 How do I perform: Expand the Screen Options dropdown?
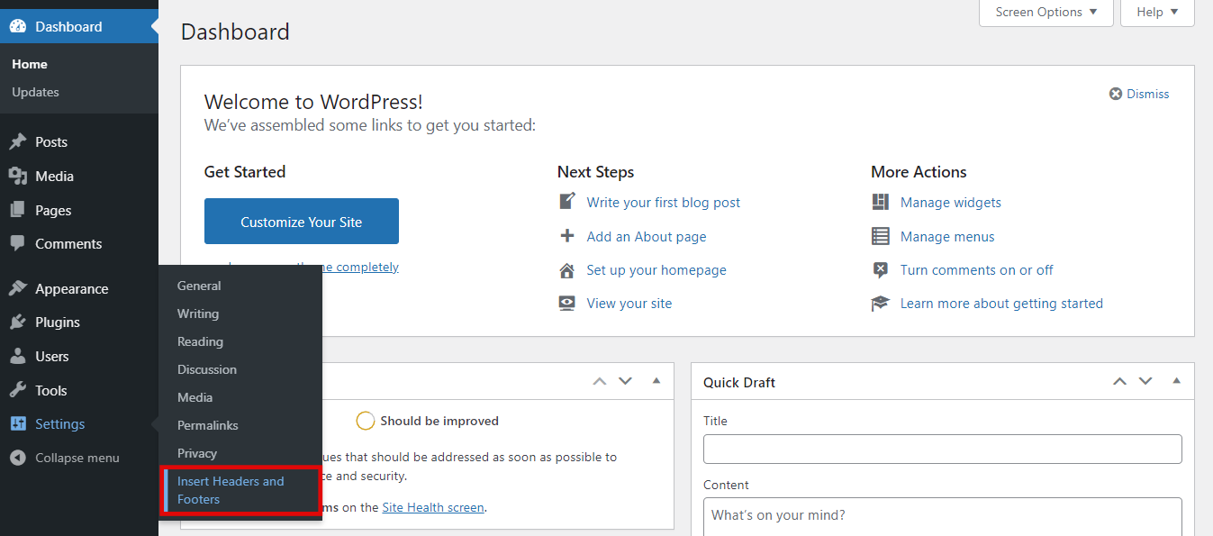click(x=1046, y=13)
